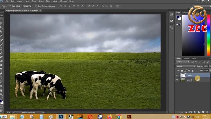The image size is (211, 119).
Task: Open the Normal blend mode dropdown
Action: click(186, 66)
